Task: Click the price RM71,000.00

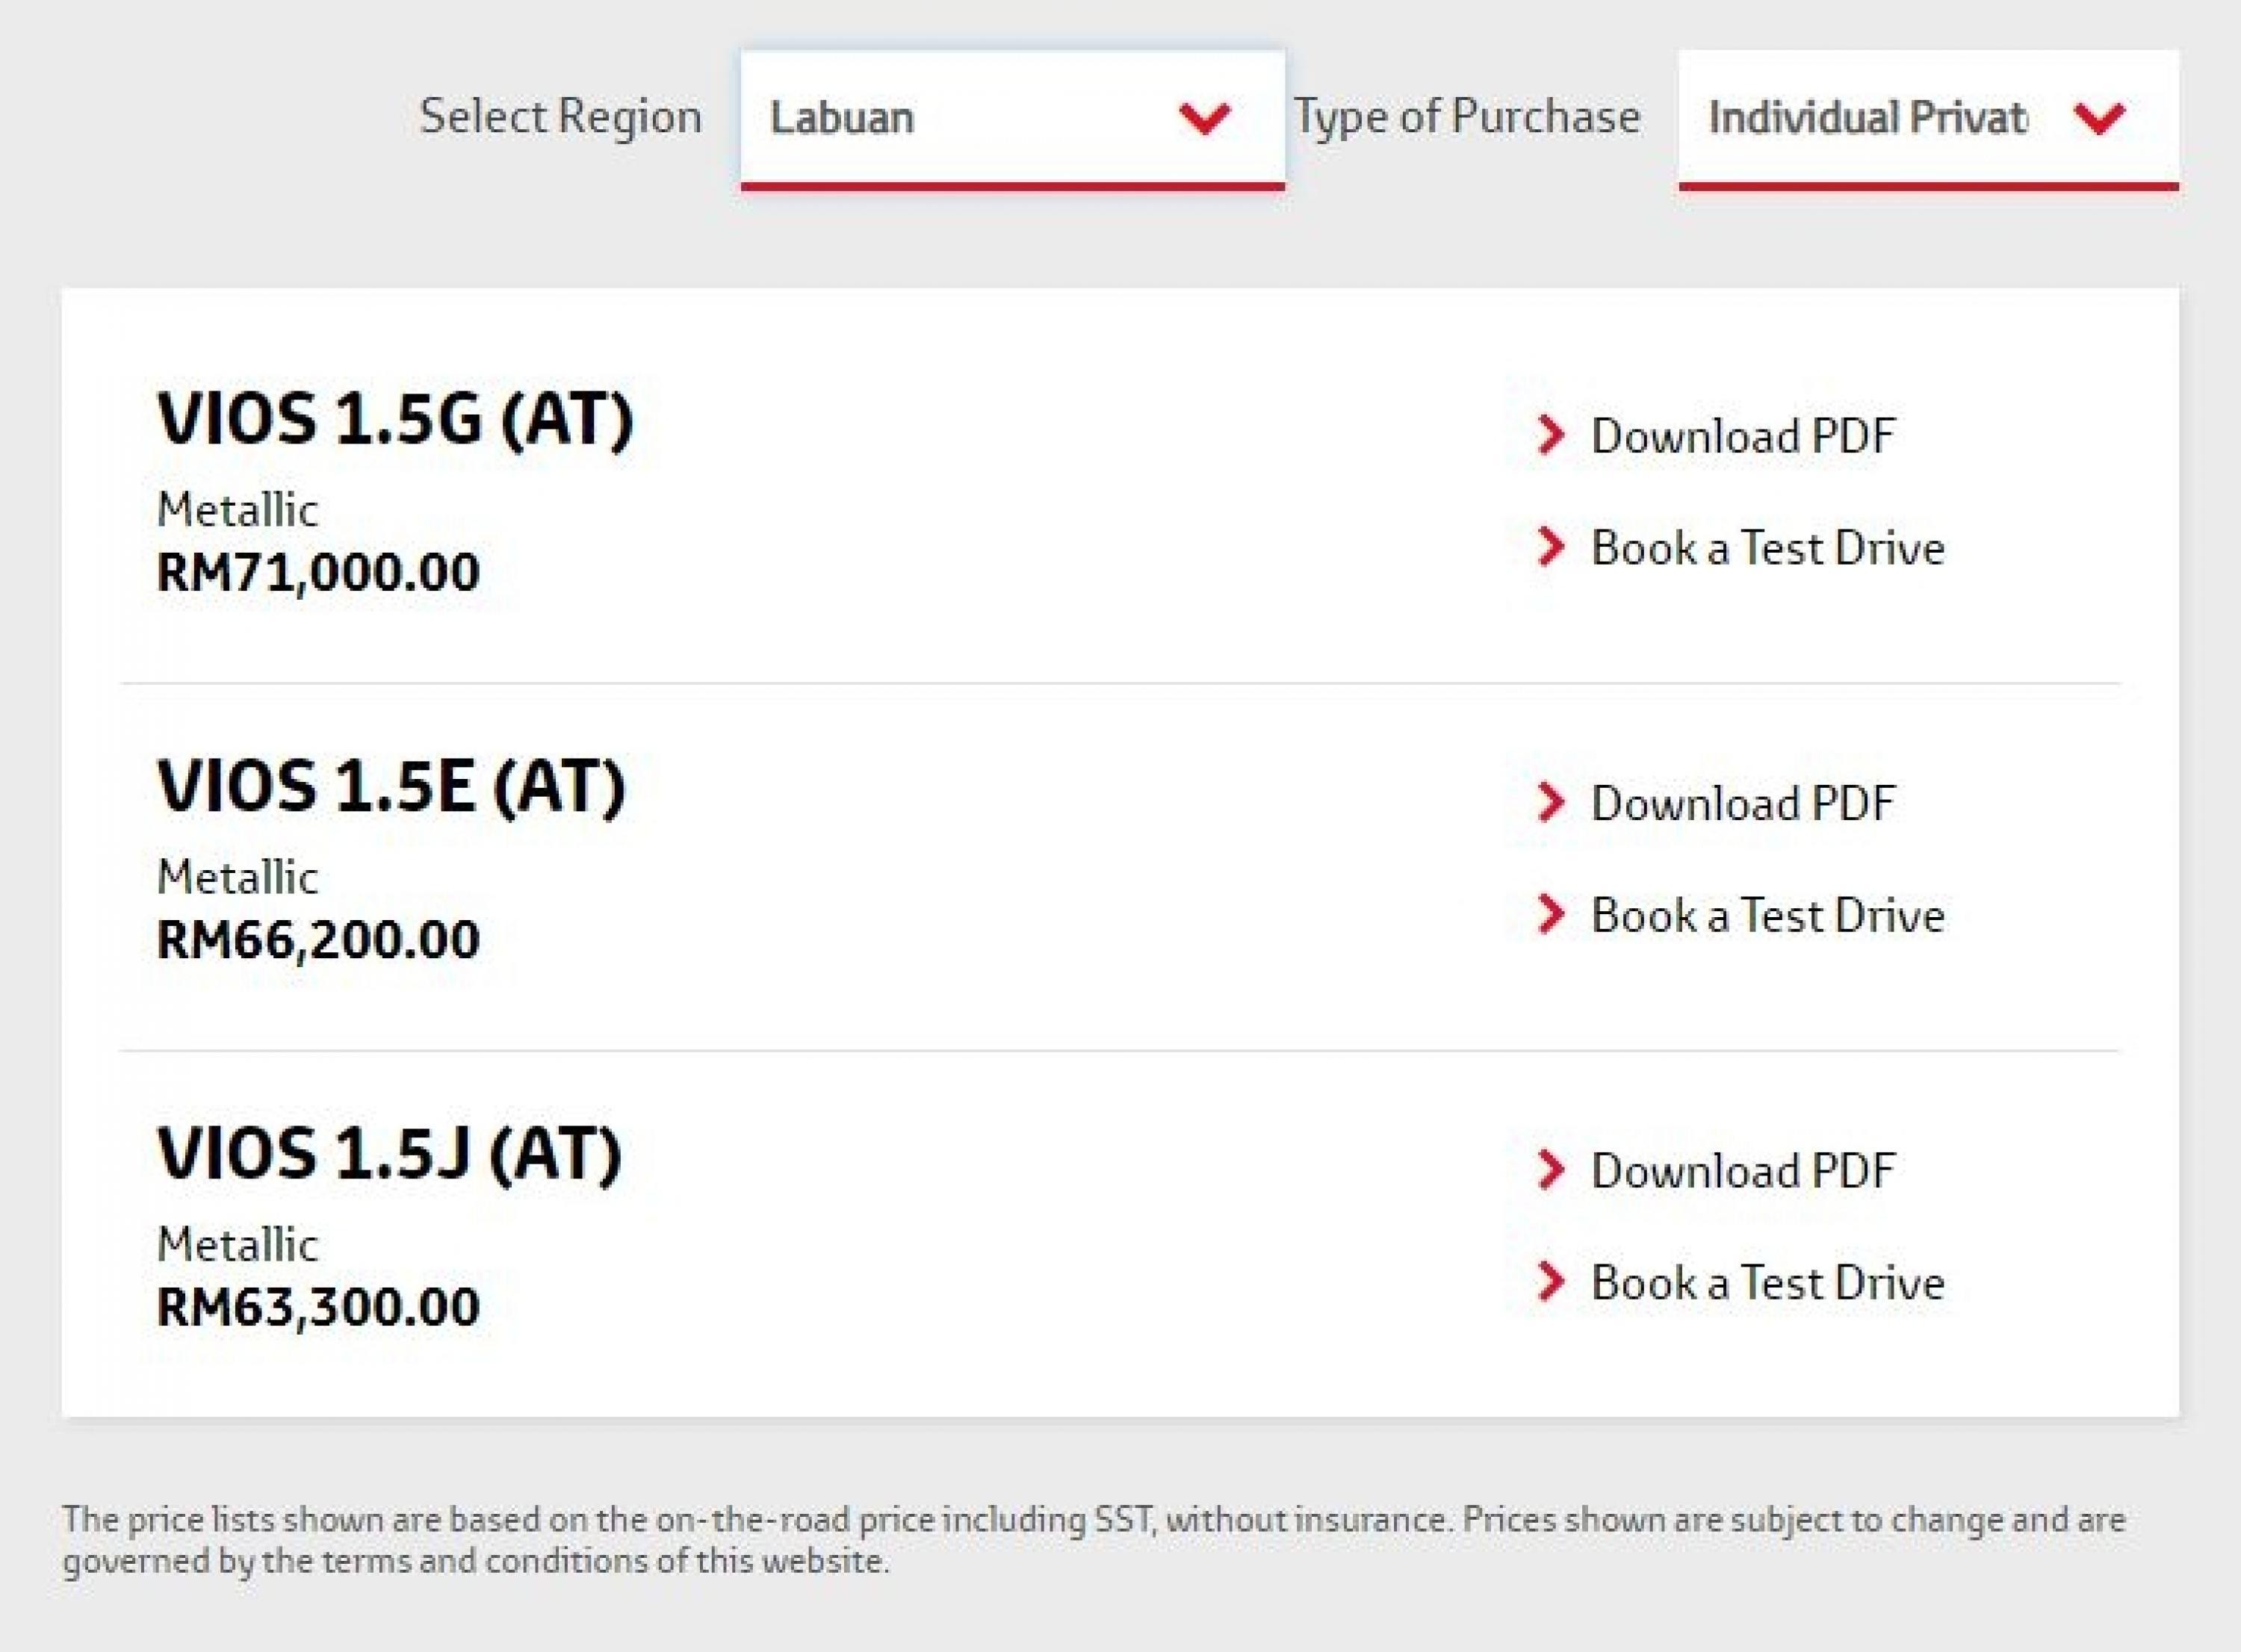Action: pos(318,573)
